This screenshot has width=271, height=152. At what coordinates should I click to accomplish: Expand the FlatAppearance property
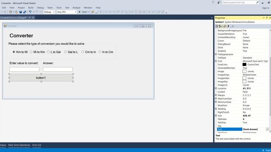pyautogui.click(x=216, y=54)
